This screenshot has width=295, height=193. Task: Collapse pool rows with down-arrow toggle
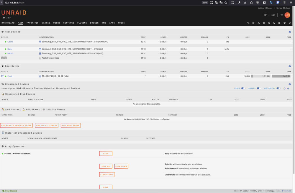2,58
